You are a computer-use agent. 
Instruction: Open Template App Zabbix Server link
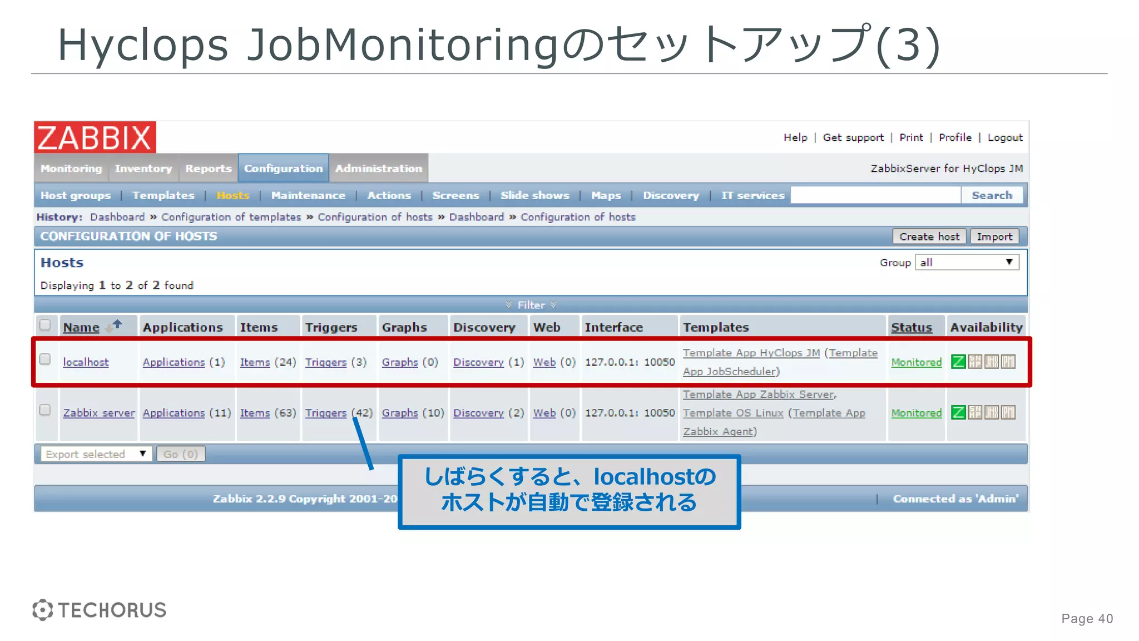tap(759, 394)
